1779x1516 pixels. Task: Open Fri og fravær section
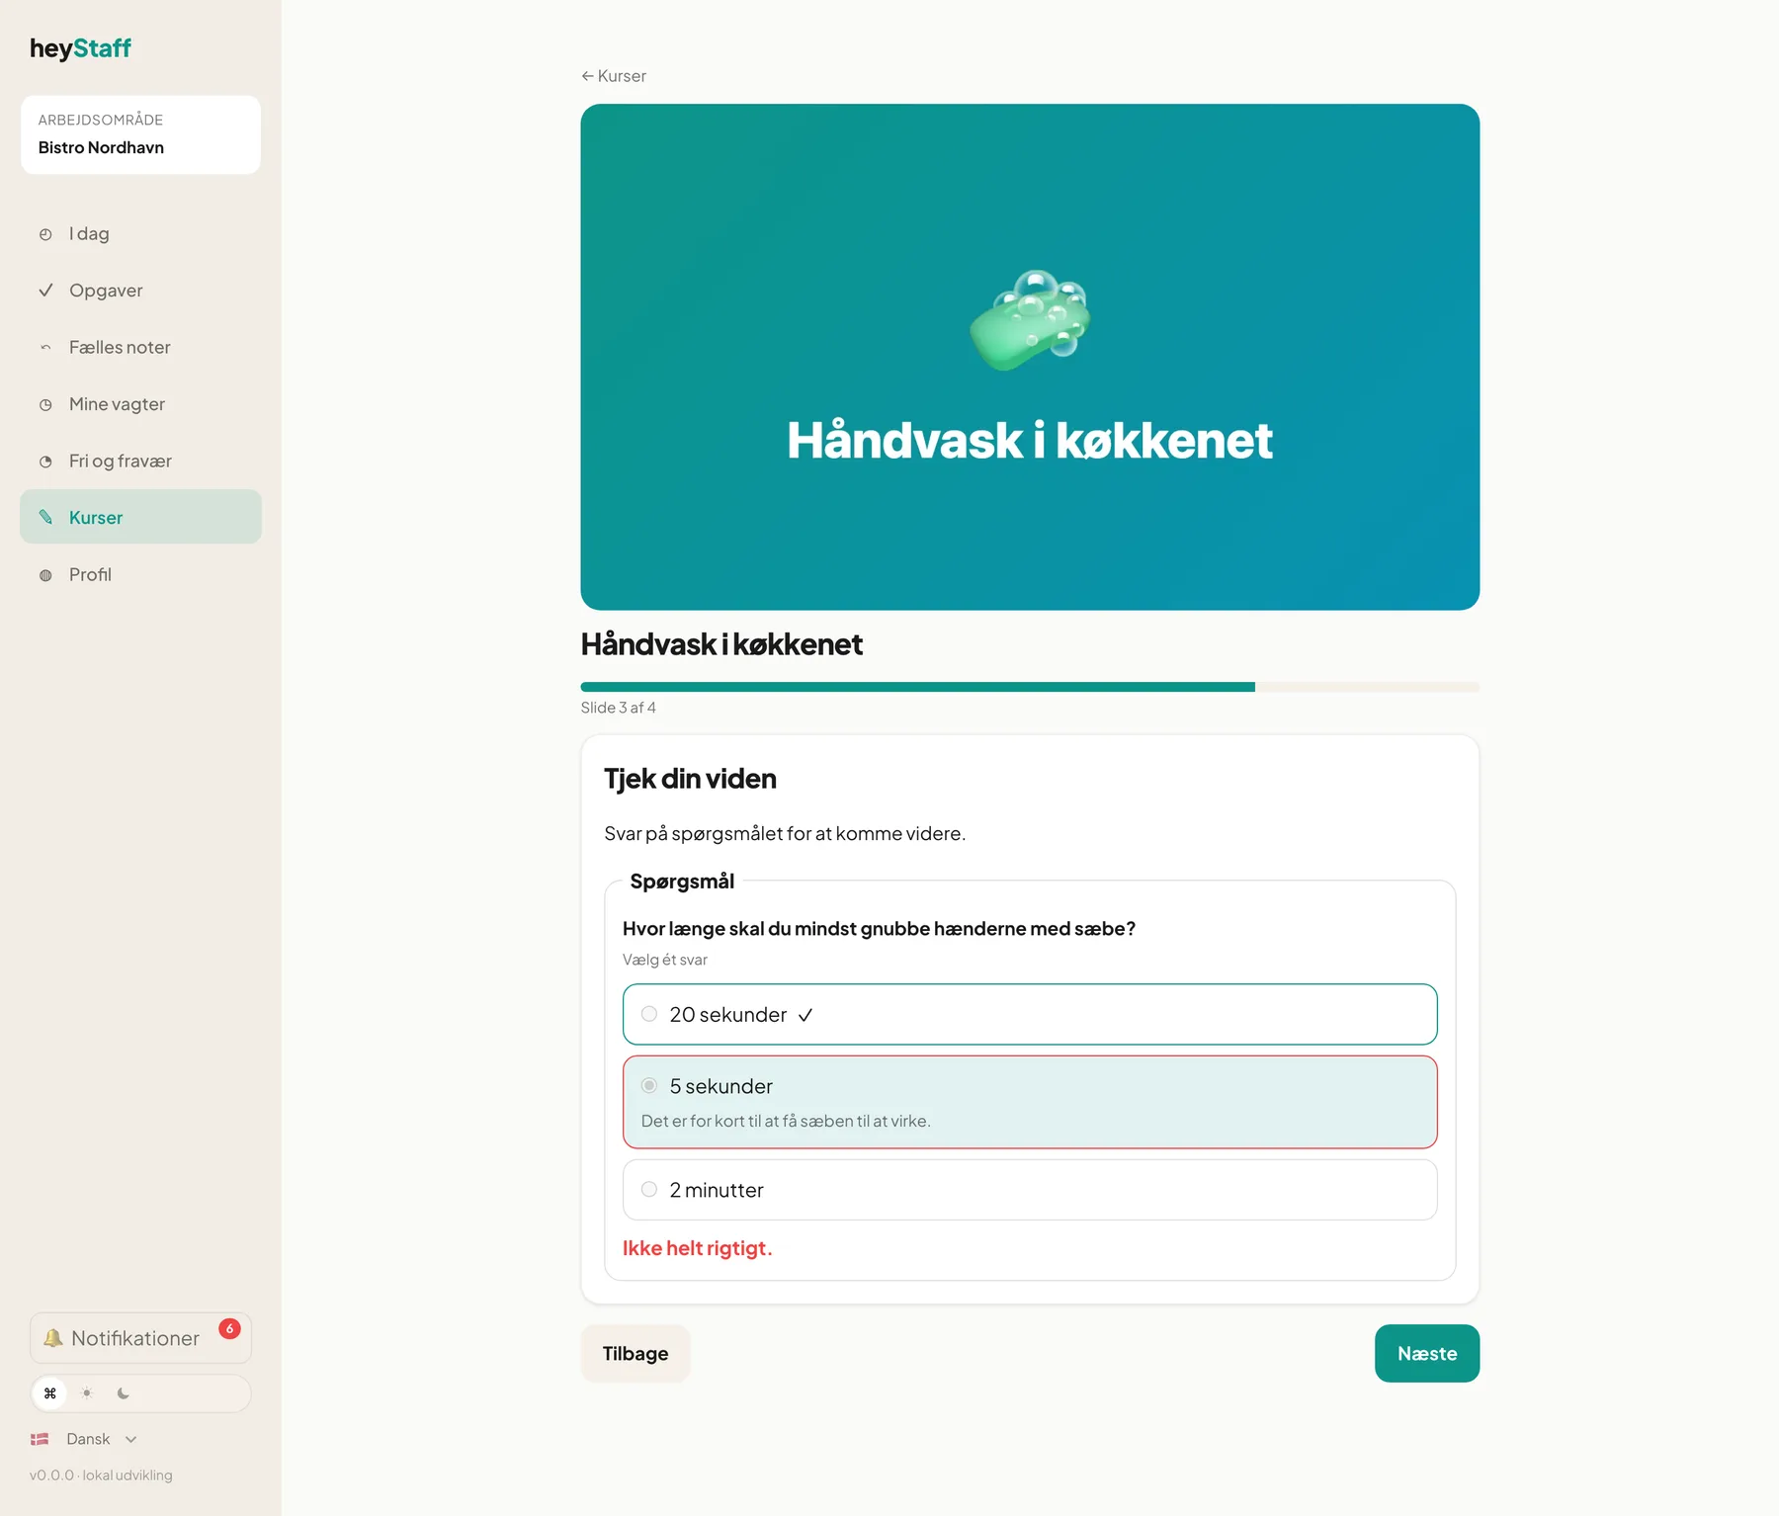click(x=140, y=462)
